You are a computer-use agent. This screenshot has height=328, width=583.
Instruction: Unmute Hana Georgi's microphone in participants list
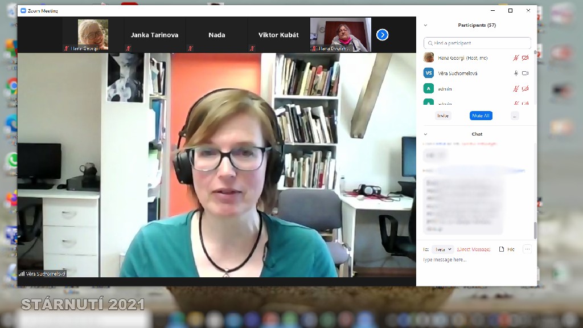coord(516,58)
